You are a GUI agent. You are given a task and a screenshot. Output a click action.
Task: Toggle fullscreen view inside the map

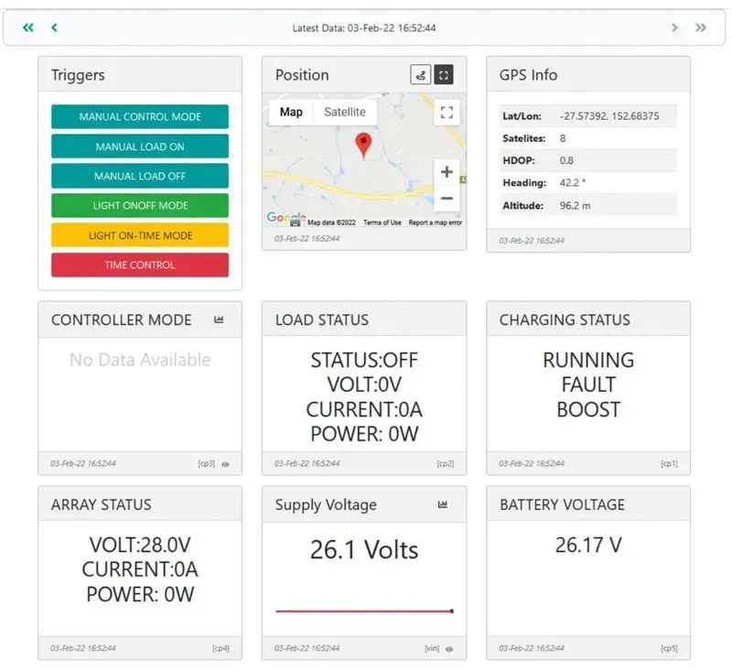point(447,112)
